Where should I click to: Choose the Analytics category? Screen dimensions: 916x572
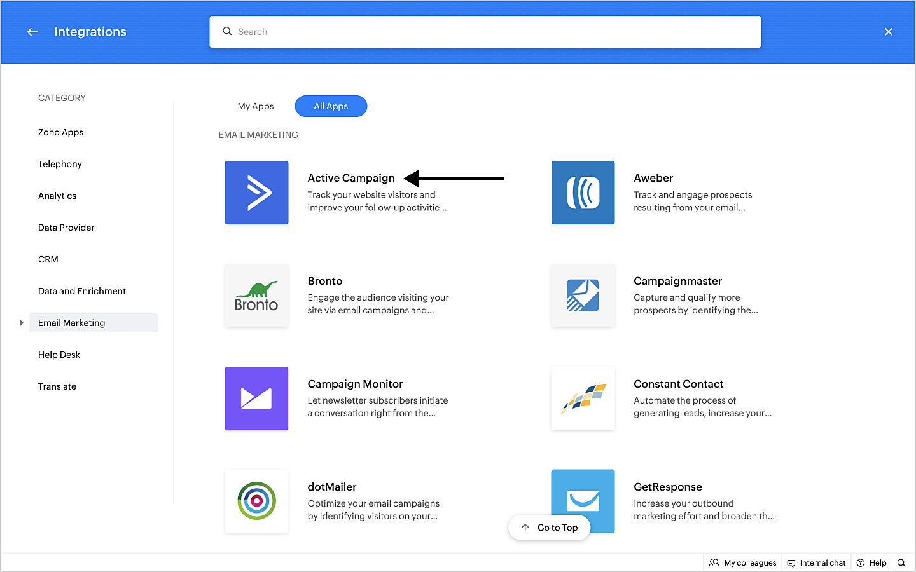click(x=57, y=196)
